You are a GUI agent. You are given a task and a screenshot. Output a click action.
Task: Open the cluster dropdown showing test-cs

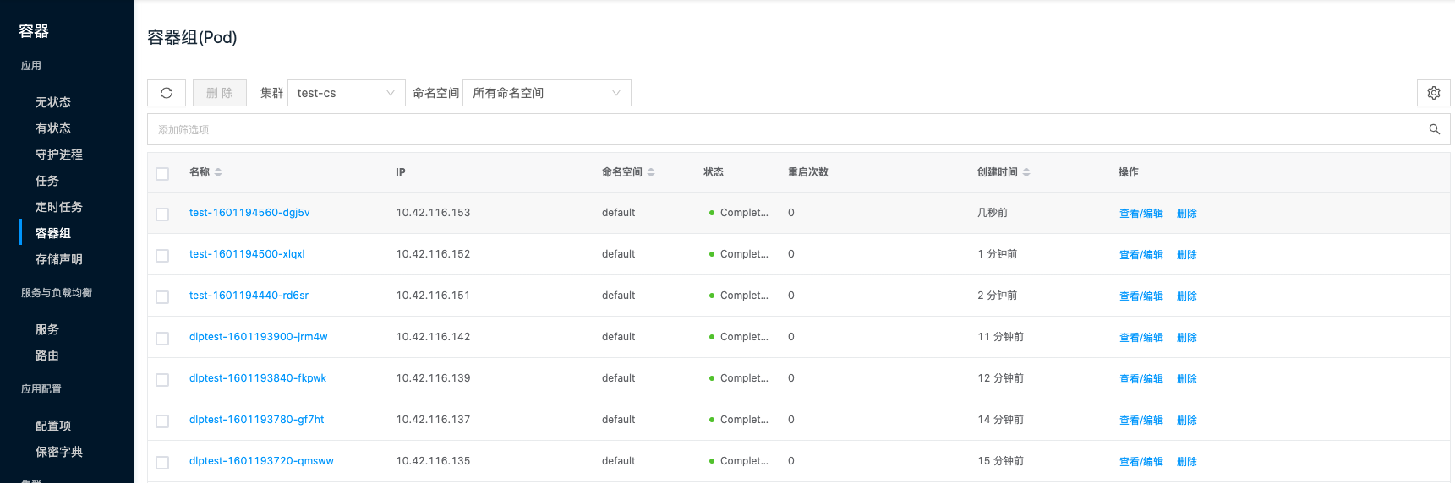point(346,93)
